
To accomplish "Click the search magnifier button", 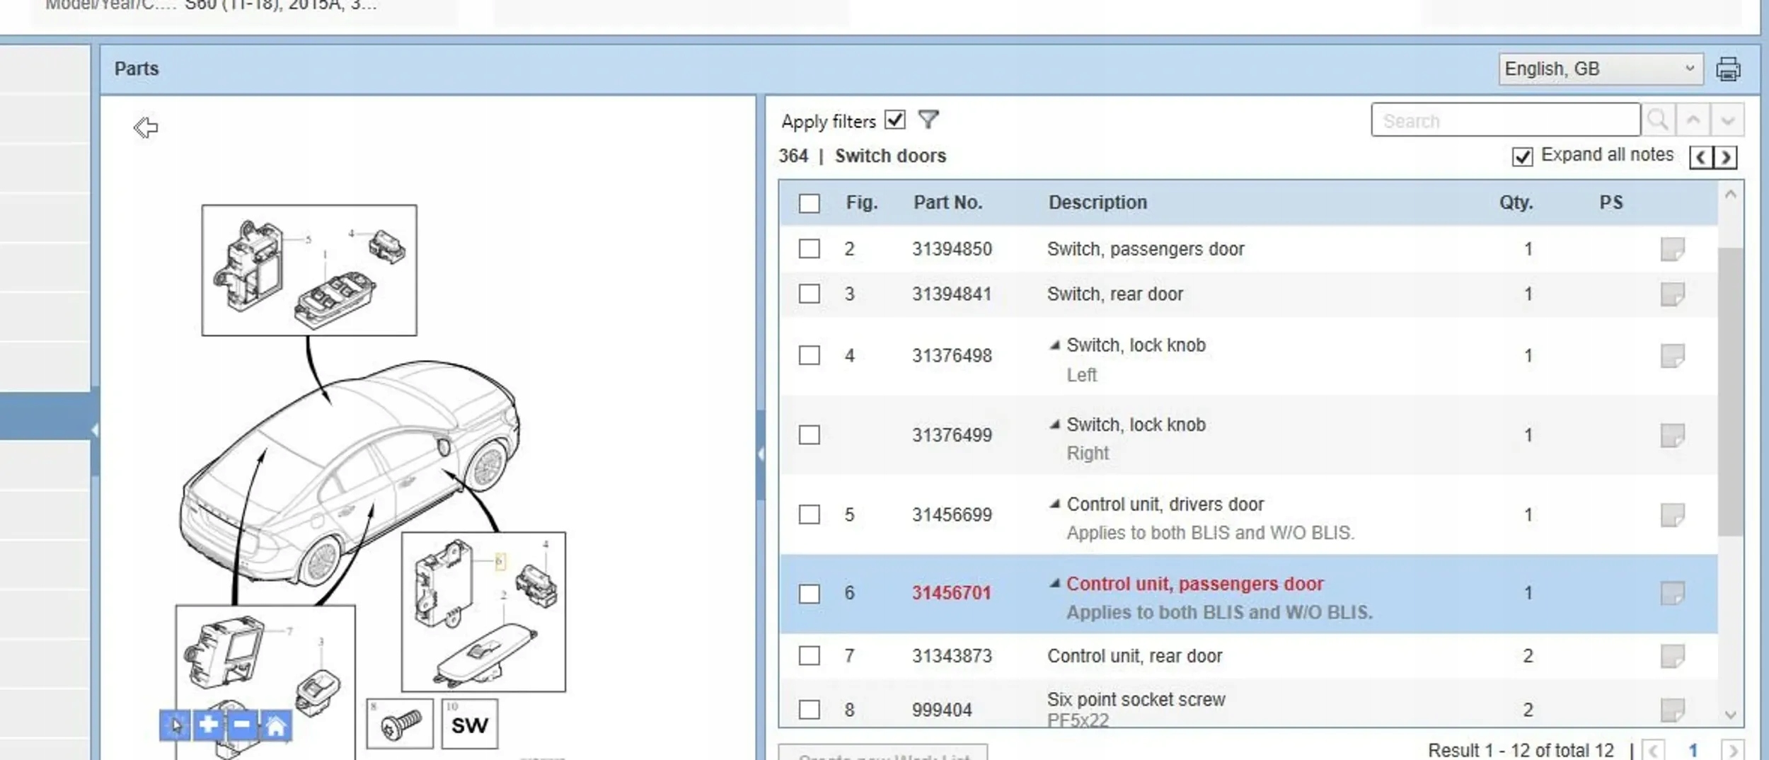I will (x=1658, y=120).
